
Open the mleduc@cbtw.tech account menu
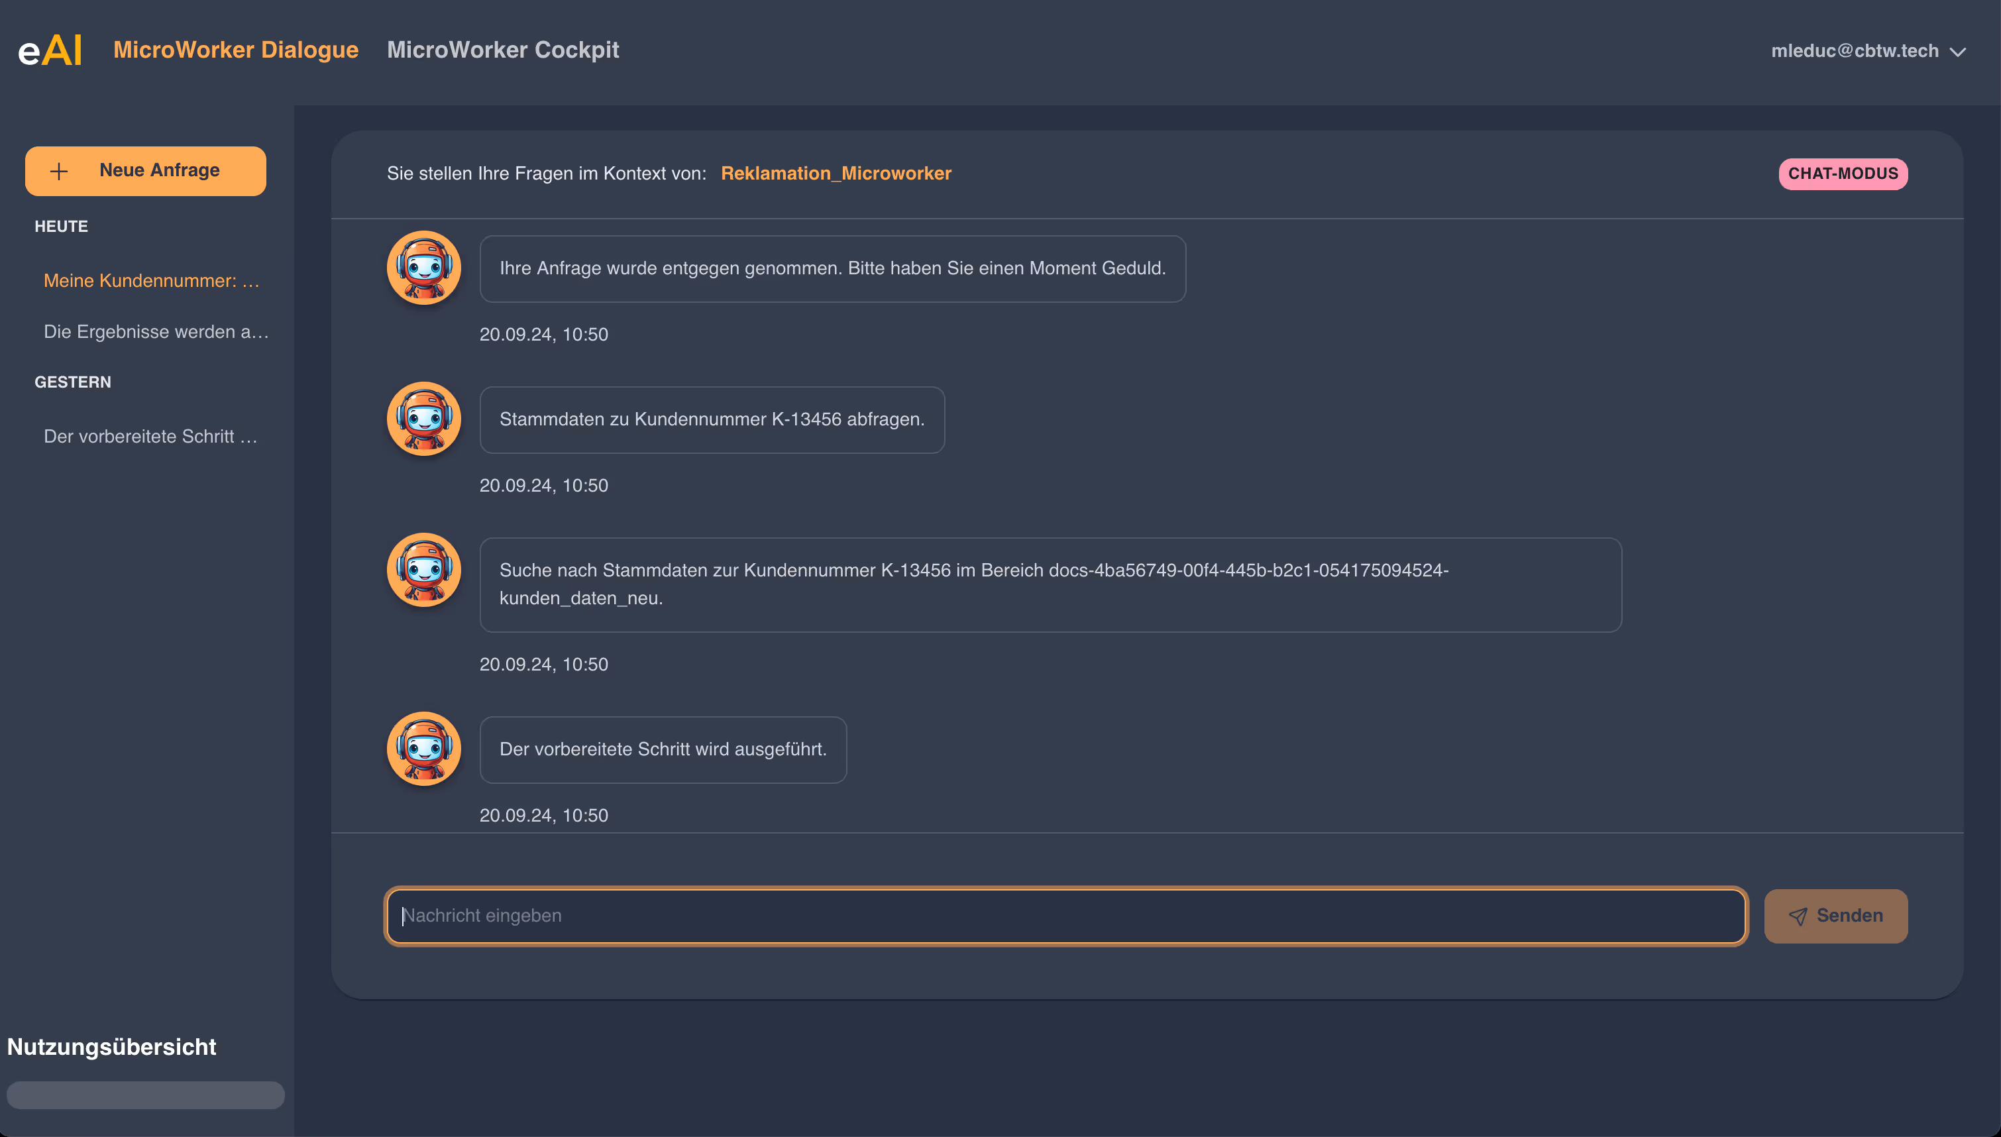click(1854, 51)
